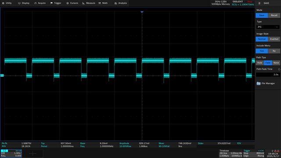Select the Period measurement
The height and width of the screenshot is (158, 281).
click(44, 146)
